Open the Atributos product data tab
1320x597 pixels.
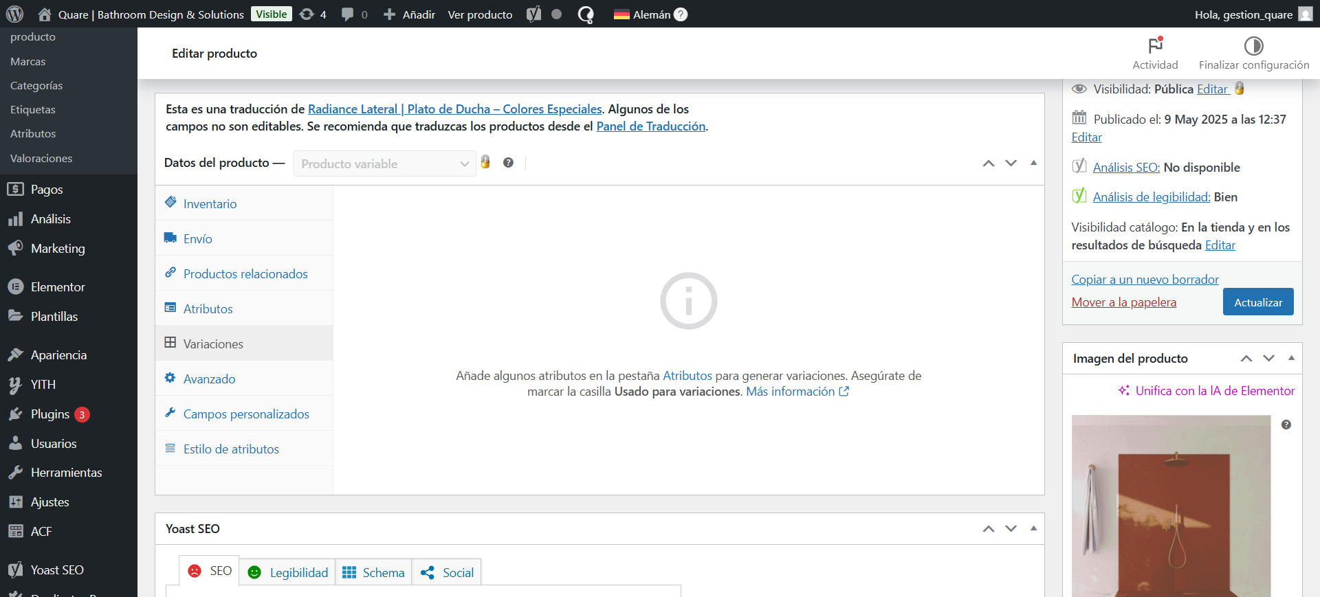pyautogui.click(x=244, y=308)
